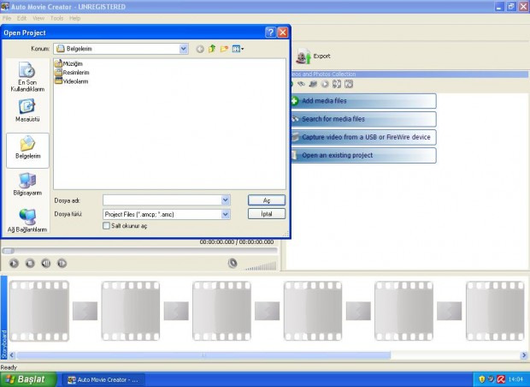Click the security shield tray icon

[482, 379]
